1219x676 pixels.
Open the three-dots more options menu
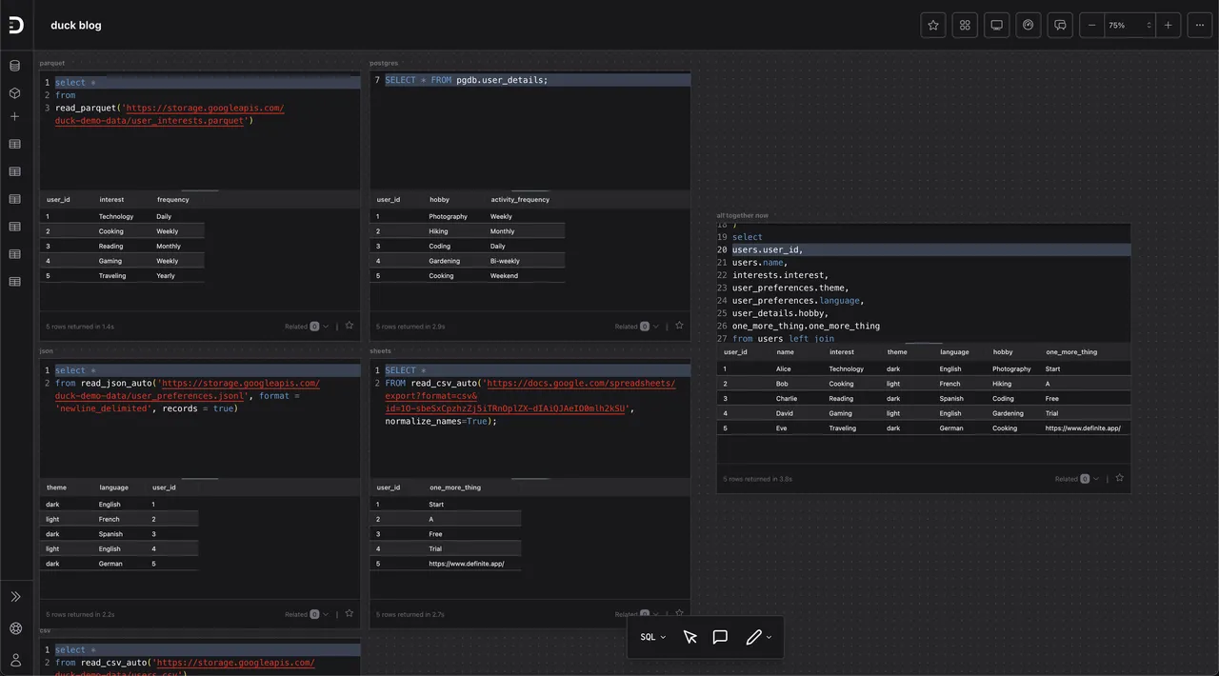click(x=1199, y=26)
